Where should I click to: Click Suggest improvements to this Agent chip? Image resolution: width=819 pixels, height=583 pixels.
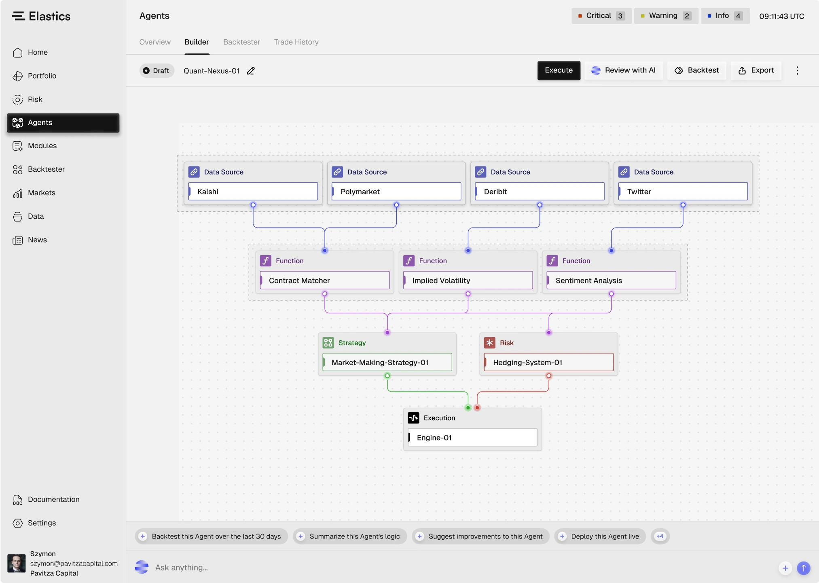click(480, 536)
